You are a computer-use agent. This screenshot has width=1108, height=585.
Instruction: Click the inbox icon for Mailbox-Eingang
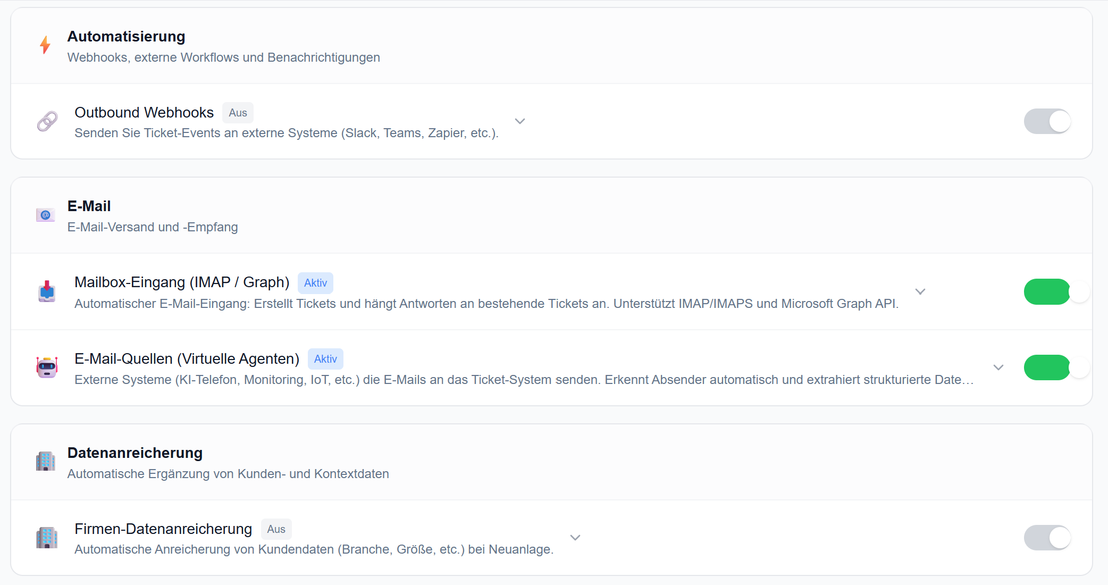click(x=47, y=291)
